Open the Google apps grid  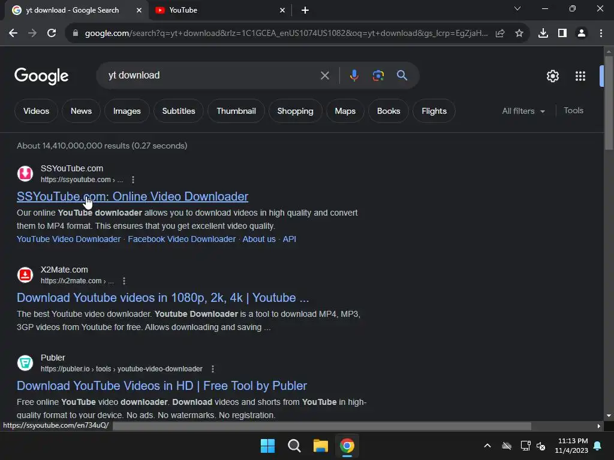(x=580, y=76)
